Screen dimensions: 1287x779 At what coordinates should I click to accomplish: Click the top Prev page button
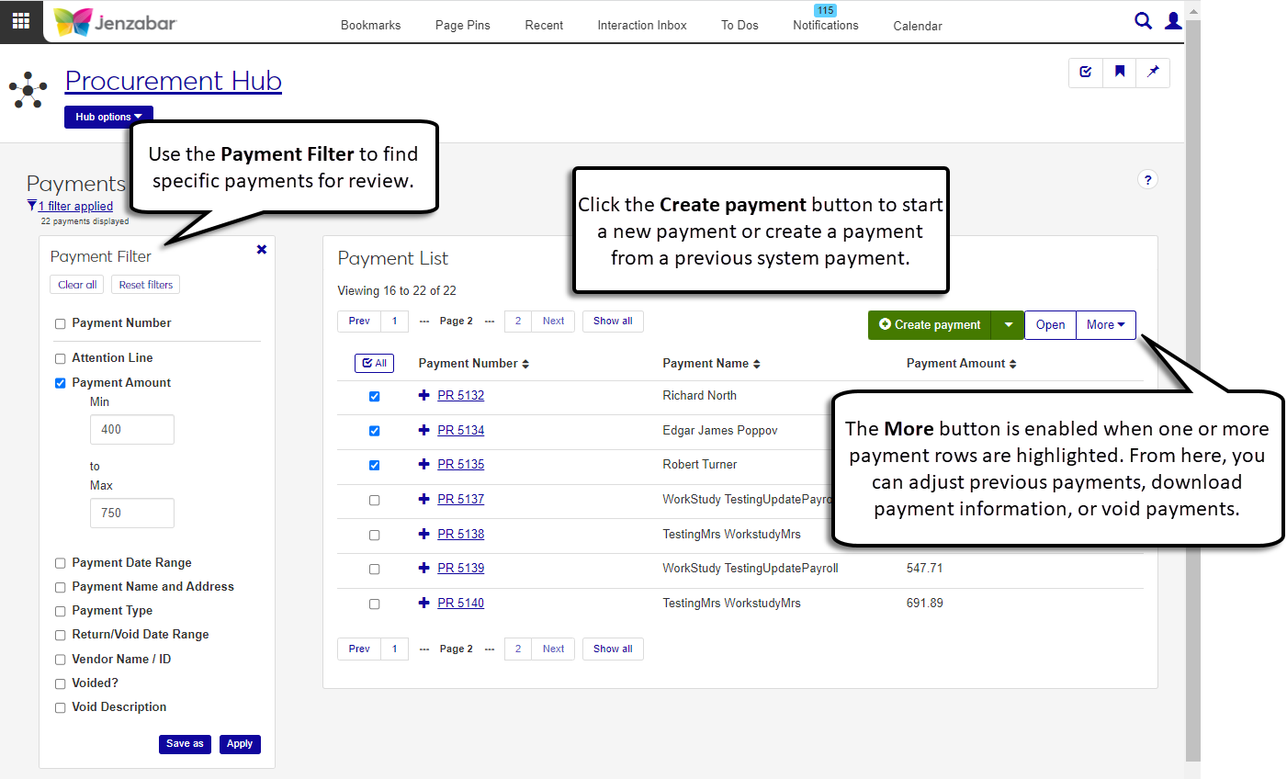point(359,322)
